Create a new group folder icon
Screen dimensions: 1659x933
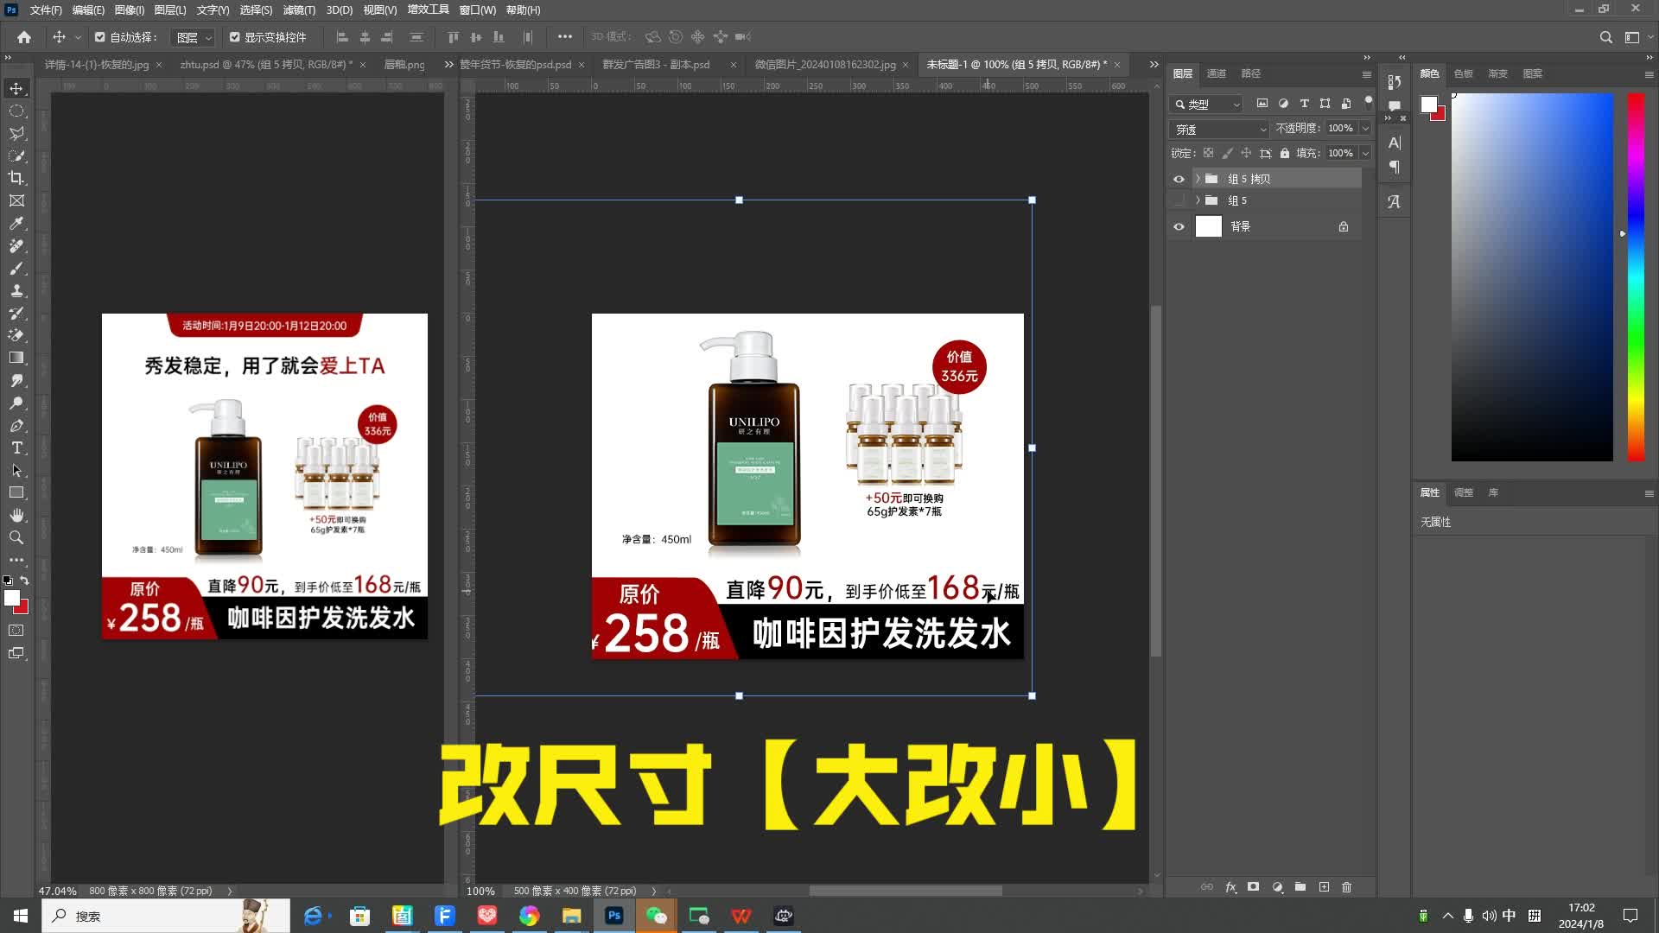[1300, 887]
